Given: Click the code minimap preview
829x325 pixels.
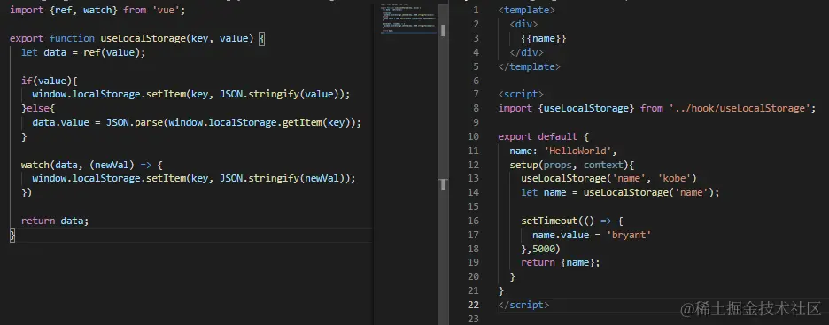Looking at the screenshot, I should [x=407, y=19].
